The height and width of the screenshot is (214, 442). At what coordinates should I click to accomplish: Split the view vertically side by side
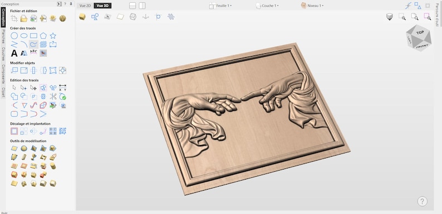[142, 6]
